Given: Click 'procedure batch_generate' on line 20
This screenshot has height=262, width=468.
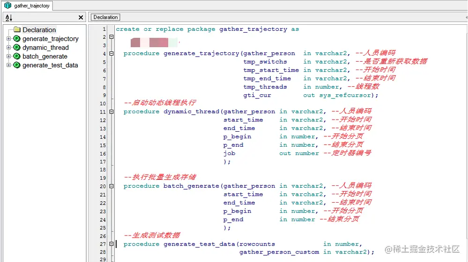Looking at the screenshot, I should point(171,186).
